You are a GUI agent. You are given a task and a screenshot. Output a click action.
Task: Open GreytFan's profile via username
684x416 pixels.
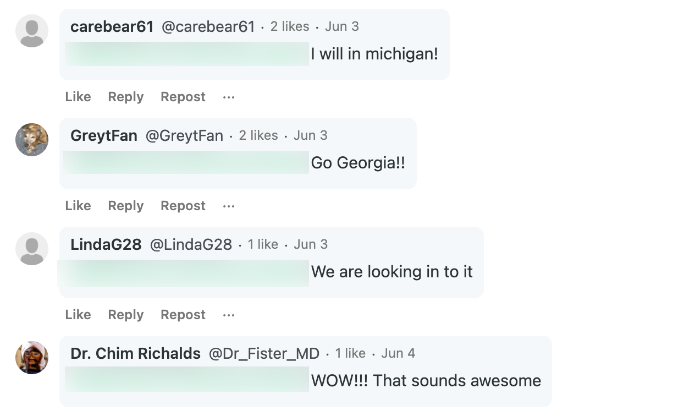tap(184, 135)
